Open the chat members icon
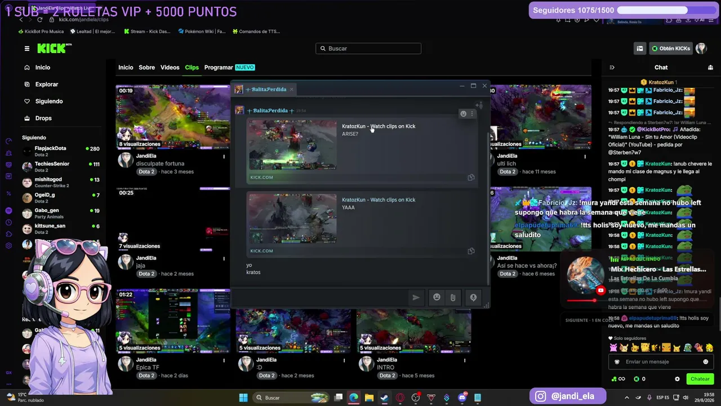Image resolution: width=721 pixels, height=406 pixels. click(x=710, y=67)
